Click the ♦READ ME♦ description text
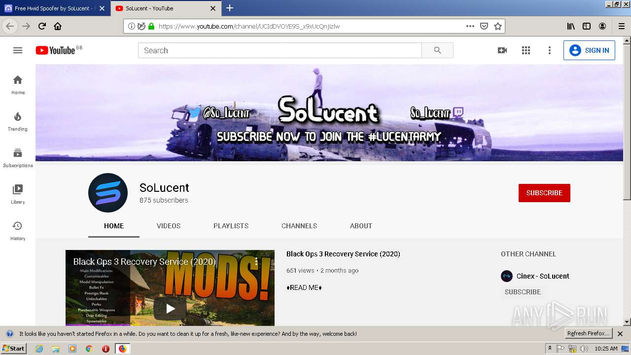 pos(304,287)
